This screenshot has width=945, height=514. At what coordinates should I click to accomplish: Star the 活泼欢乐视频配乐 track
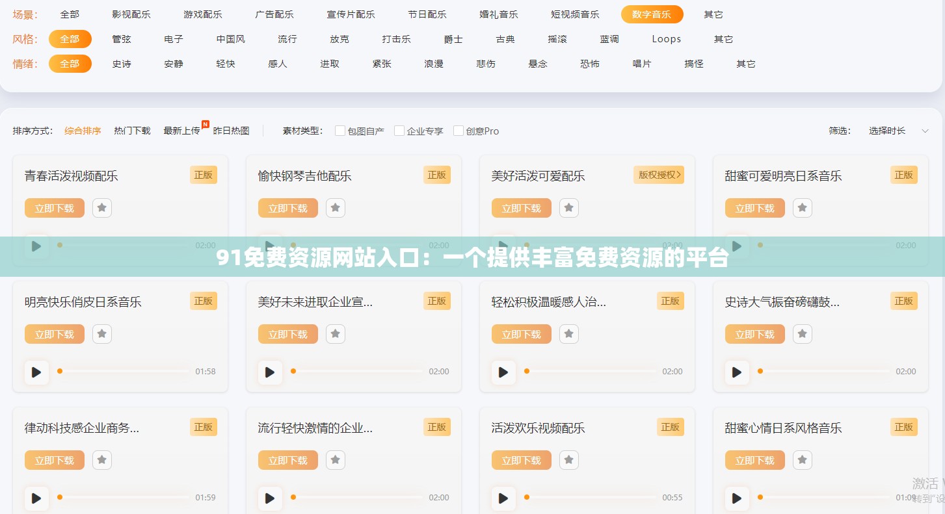tap(569, 460)
